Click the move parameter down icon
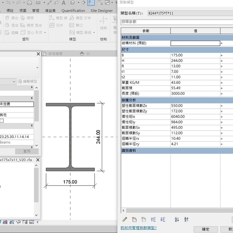Screen dimensions: 233x233 point(163,220)
